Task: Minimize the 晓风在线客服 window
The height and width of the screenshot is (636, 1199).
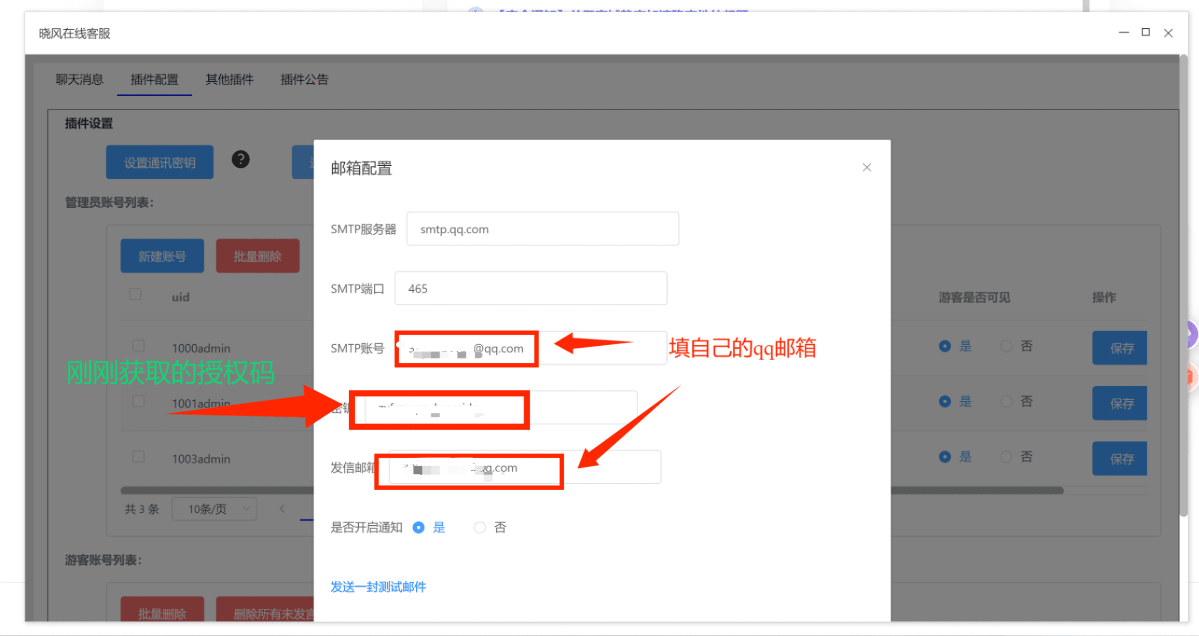Action: [1124, 32]
